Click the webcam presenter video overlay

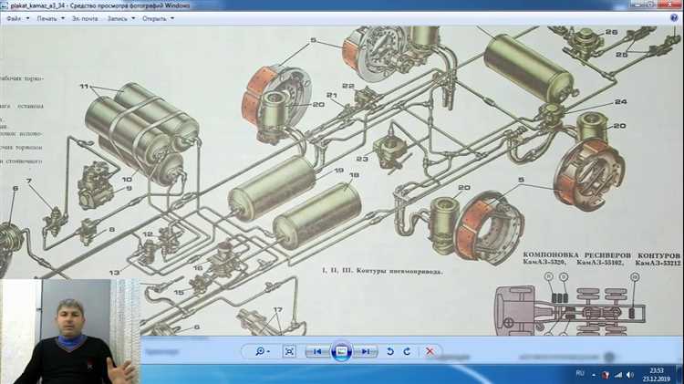click(70, 332)
